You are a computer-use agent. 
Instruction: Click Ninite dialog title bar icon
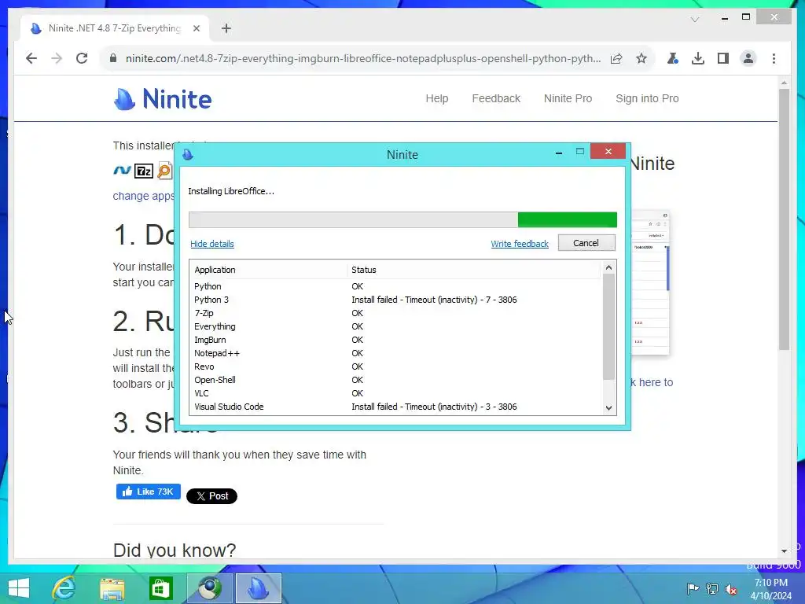point(188,155)
